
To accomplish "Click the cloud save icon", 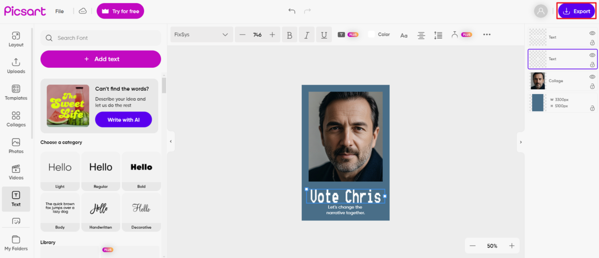I will tap(83, 11).
